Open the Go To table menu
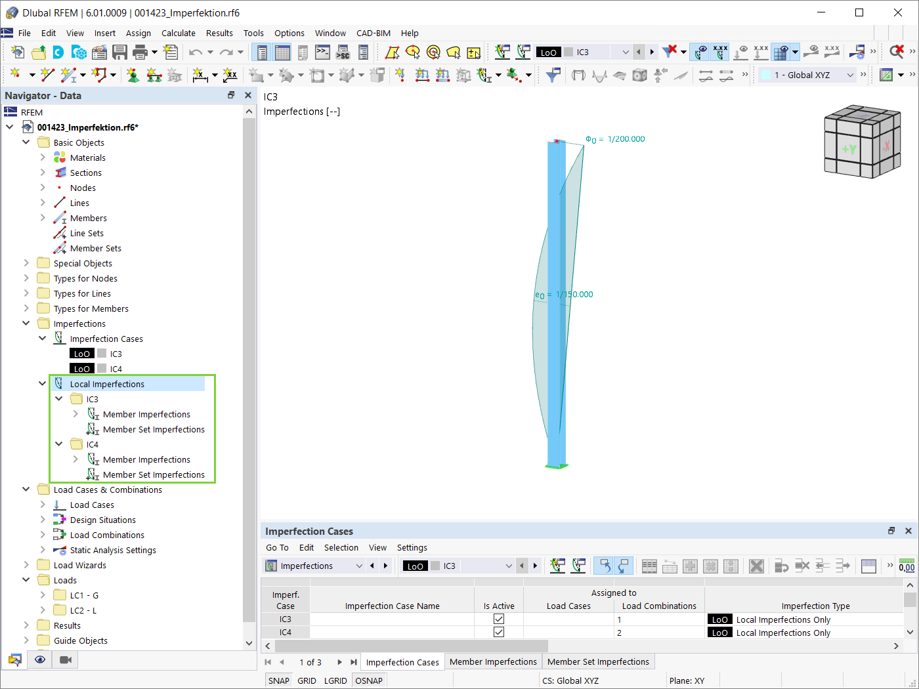The image size is (919, 689). tap(277, 547)
